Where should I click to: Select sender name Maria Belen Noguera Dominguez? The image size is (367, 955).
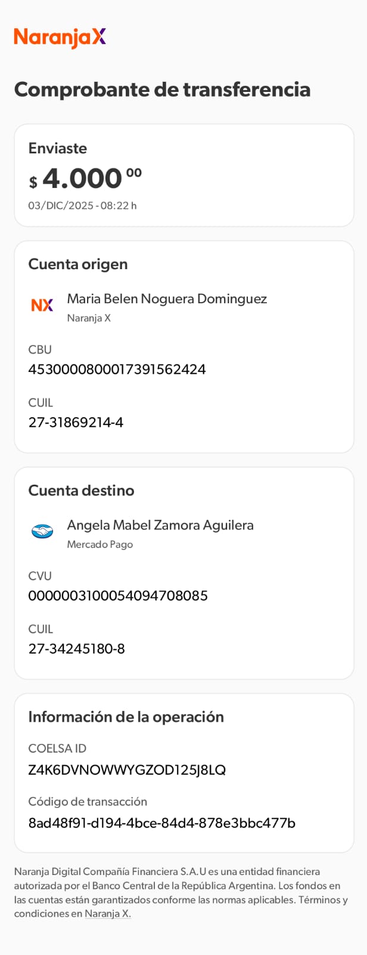pyautogui.click(x=167, y=298)
